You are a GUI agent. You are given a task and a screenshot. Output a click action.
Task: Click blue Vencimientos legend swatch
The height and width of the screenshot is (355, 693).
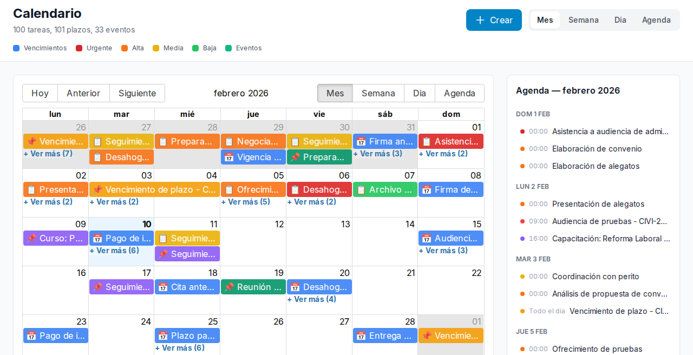[x=16, y=48]
